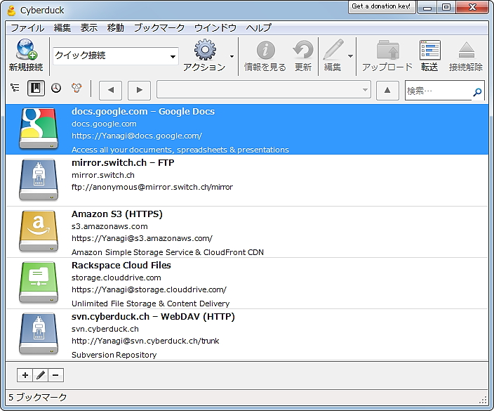Screen dimensions: 494x411
Task: Click the 5 ブックマーク status bar text
Action: pos(37,397)
